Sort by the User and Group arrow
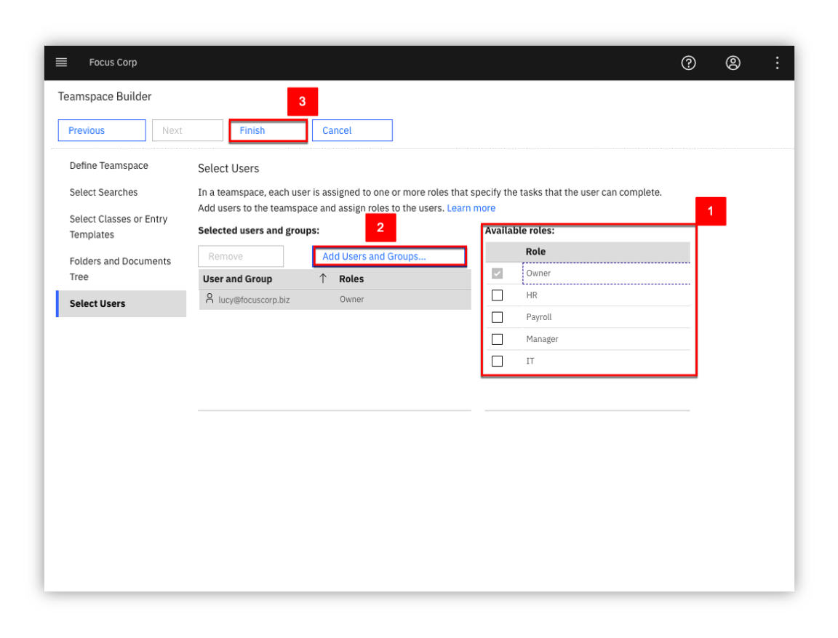This screenshot has height=638, width=838. coord(323,279)
